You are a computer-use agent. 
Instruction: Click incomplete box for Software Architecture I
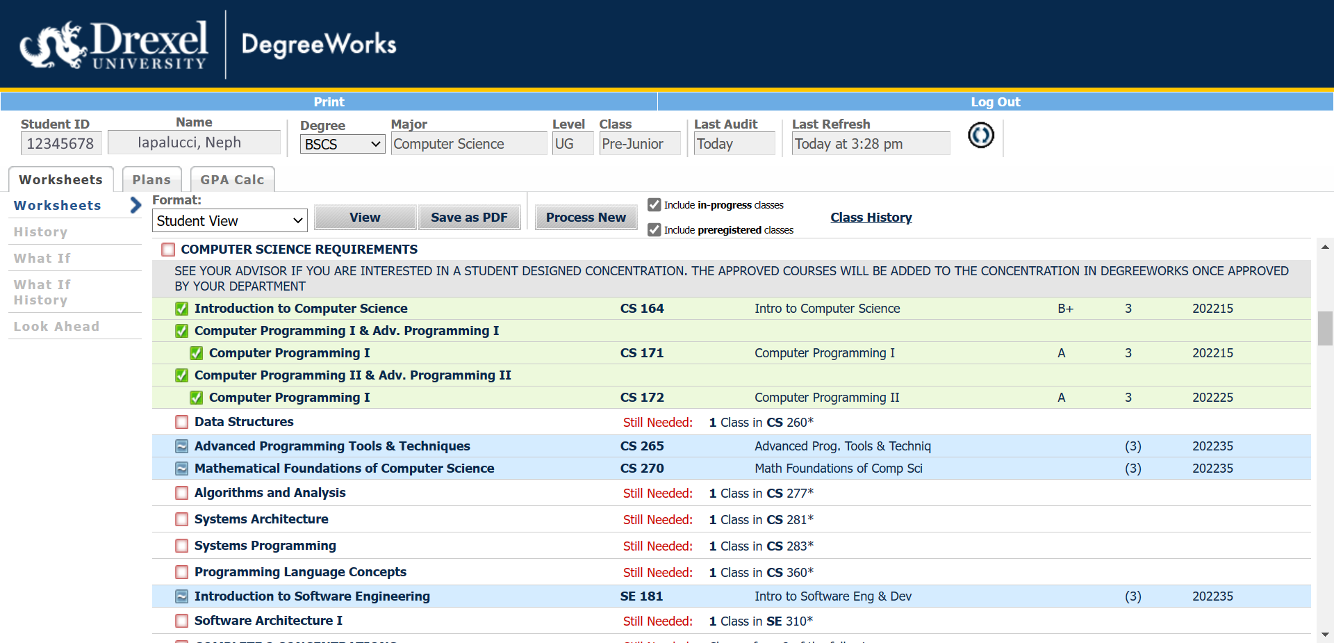182,621
